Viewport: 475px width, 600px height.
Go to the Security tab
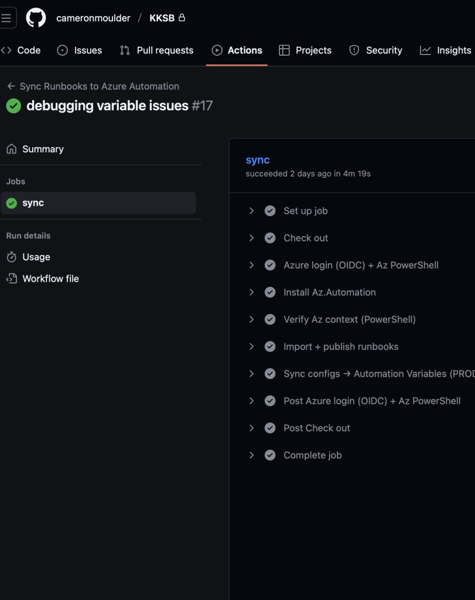coord(375,50)
